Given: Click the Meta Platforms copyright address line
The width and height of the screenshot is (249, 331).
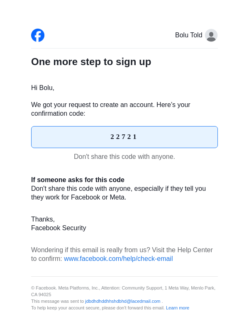Looking at the screenshot, I should (x=123, y=288).
